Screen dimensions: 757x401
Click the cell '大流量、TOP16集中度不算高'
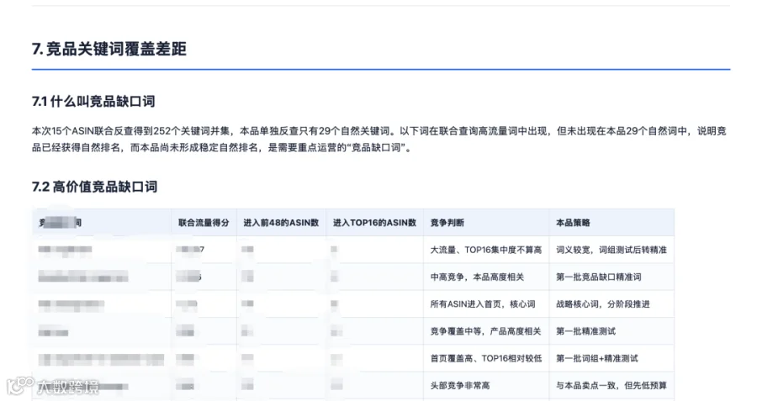coord(485,250)
